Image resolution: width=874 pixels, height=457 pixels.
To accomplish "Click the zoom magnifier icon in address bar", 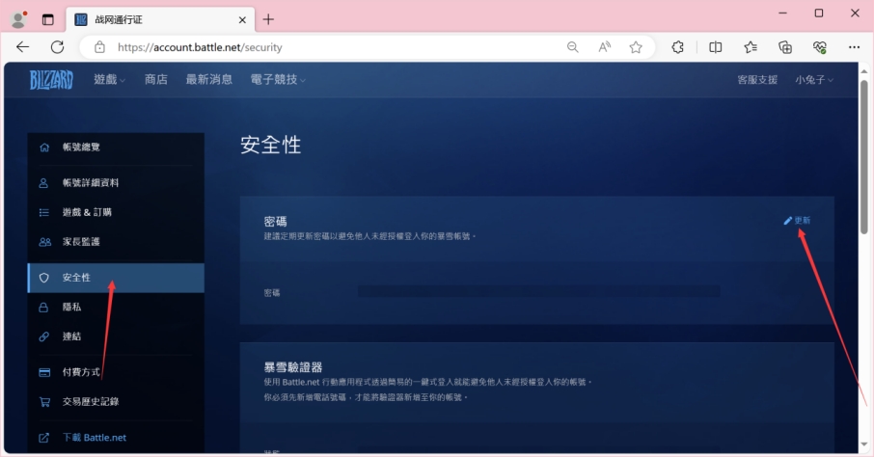I will 572,47.
